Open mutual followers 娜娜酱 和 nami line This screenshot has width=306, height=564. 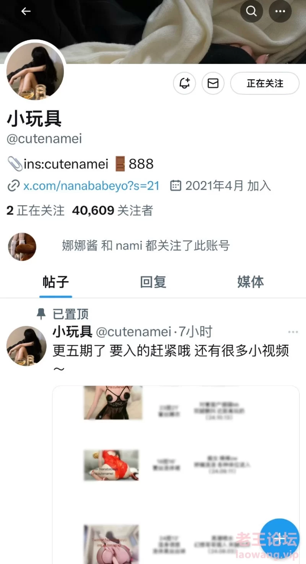[x=146, y=246]
